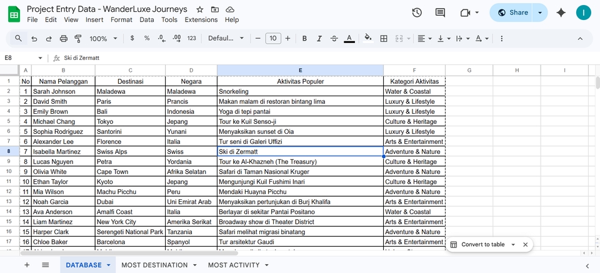Decrease font size with minus button
The image size is (600, 273).
pos(258,38)
